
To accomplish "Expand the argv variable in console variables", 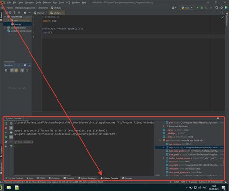I will coord(163,147).
